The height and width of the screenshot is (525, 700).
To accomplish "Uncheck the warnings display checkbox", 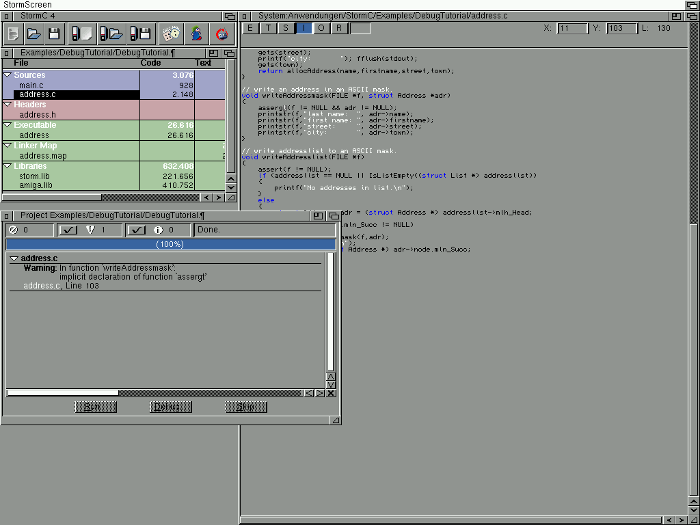I will 68,230.
